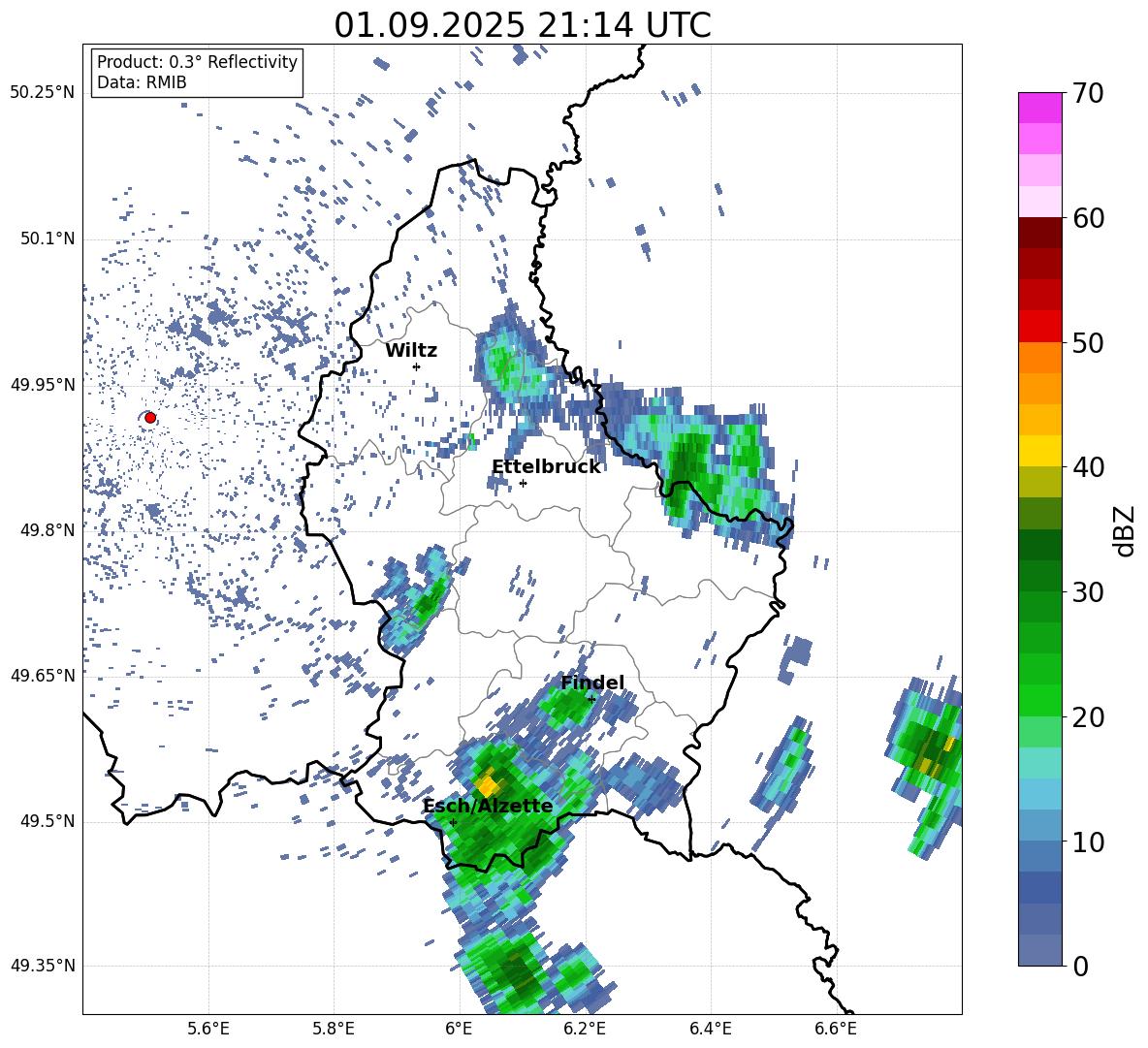Viewport: 1148px width, 1048px height.
Task: Click the dBZ colorbar axis label
Action: point(1125,530)
